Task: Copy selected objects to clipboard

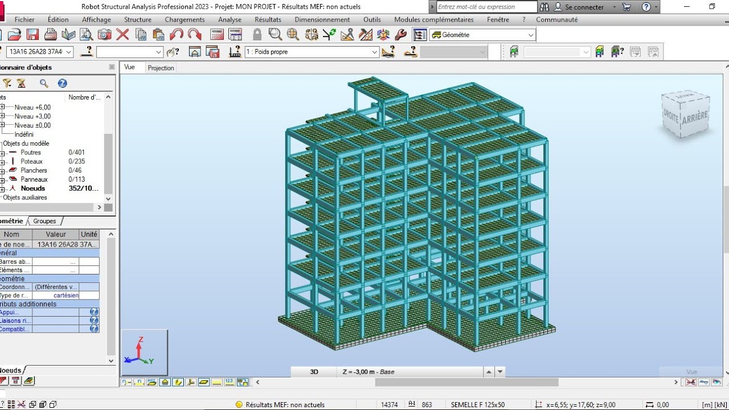Action: tap(141, 34)
